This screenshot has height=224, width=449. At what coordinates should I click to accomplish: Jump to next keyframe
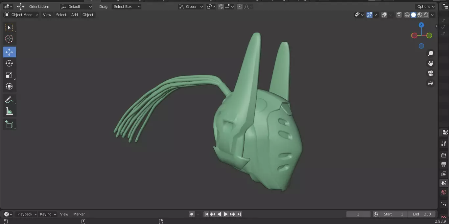pos(232,214)
